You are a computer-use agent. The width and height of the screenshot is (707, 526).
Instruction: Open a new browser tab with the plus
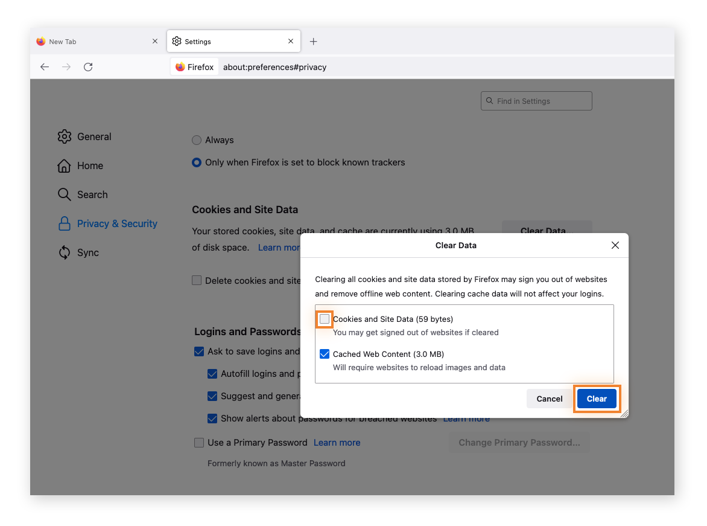pyautogui.click(x=313, y=41)
